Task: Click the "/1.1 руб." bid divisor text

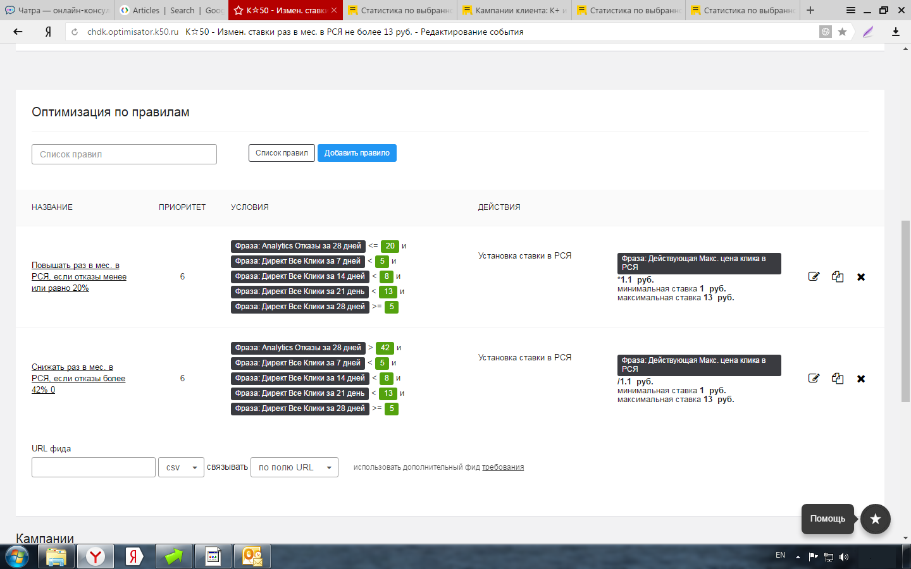Action: 635,382
